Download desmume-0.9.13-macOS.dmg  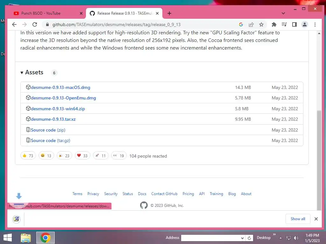(x=60, y=87)
